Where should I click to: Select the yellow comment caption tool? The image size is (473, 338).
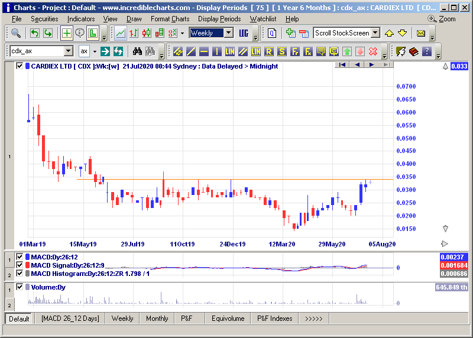click(x=320, y=51)
